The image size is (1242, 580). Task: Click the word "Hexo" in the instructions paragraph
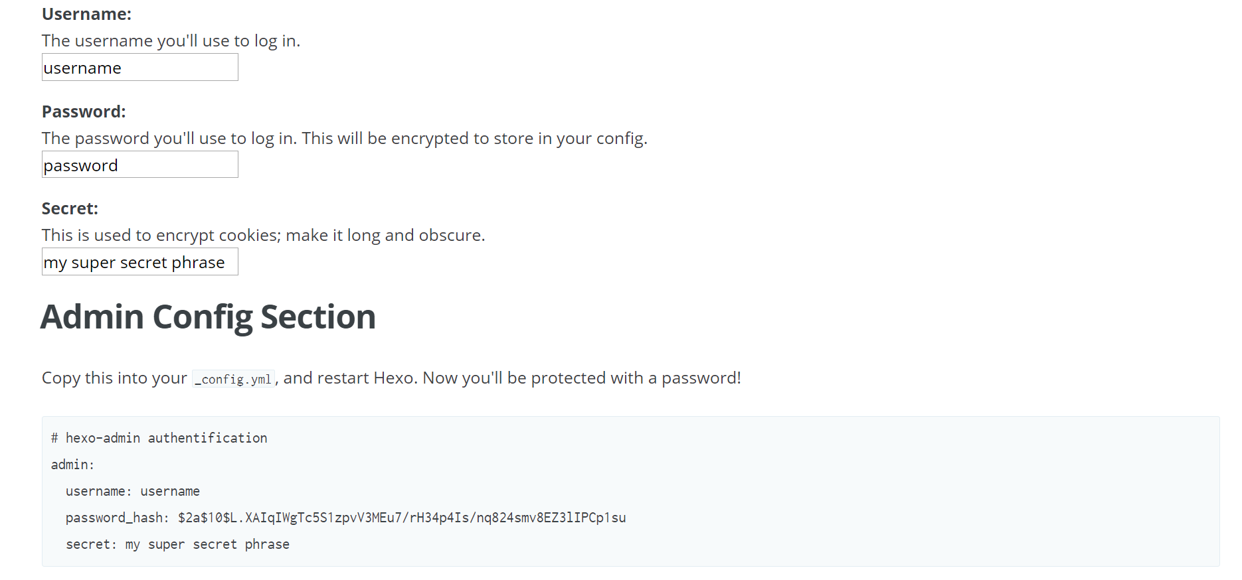396,378
